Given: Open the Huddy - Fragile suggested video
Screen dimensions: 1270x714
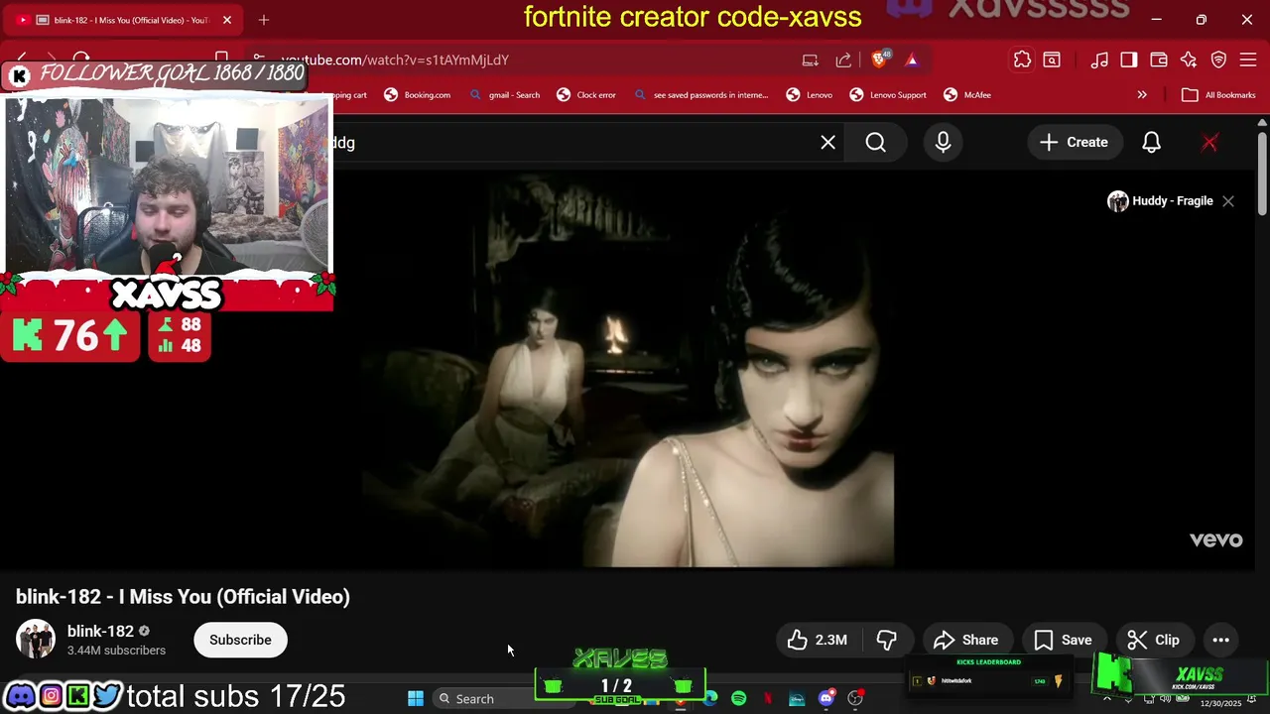Looking at the screenshot, I should coord(1161,201).
